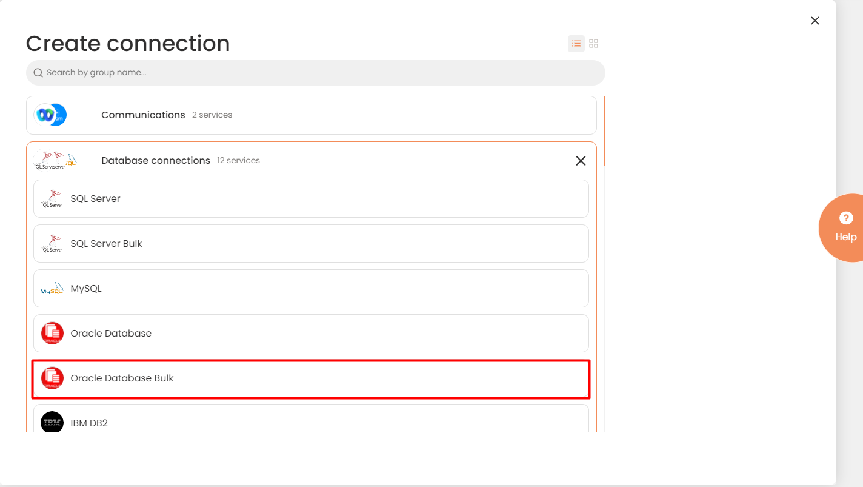Screen dimensions: 863x487
Task: Choose Oracle Database connection
Action: coord(311,333)
